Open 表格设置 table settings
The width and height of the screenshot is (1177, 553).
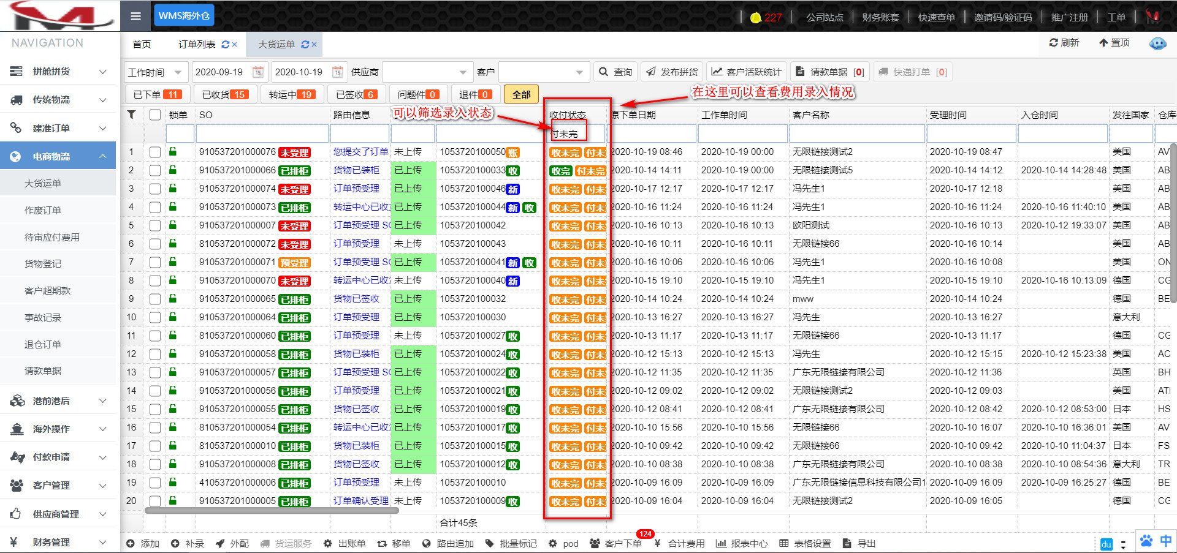tap(805, 543)
